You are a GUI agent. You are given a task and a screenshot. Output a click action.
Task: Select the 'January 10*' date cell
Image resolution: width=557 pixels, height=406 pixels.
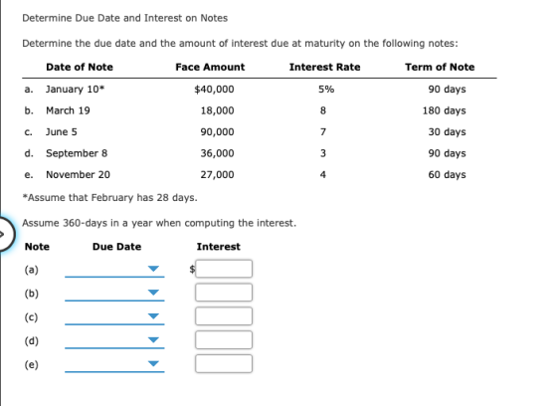[75, 90]
